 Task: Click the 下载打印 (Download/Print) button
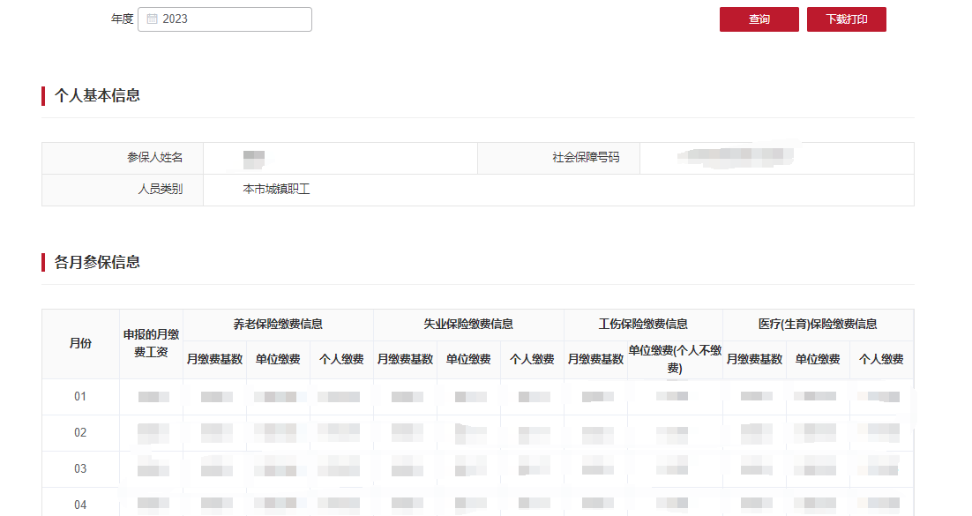[845, 19]
